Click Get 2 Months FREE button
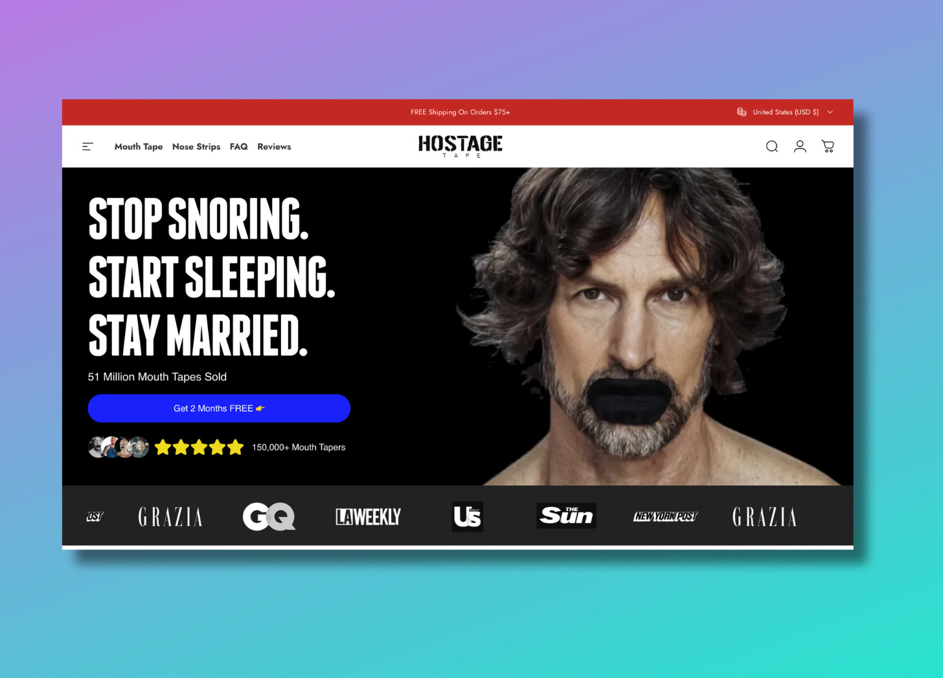This screenshot has width=943, height=678. [219, 408]
